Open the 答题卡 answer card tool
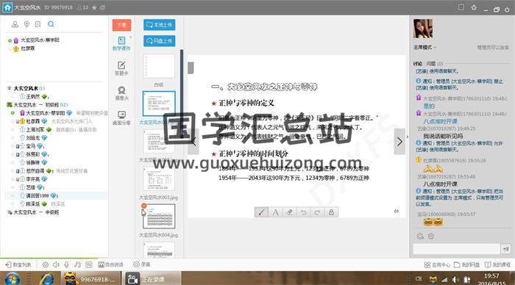Viewport: 515px width, 285px height. (x=121, y=68)
